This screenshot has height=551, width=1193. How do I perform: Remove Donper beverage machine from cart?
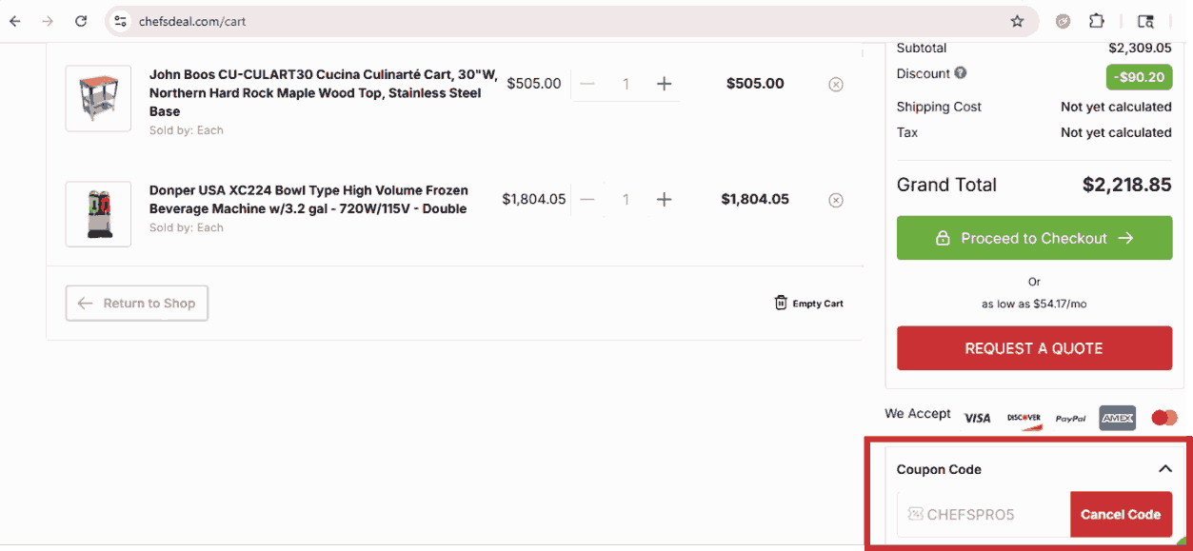(x=835, y=200)
